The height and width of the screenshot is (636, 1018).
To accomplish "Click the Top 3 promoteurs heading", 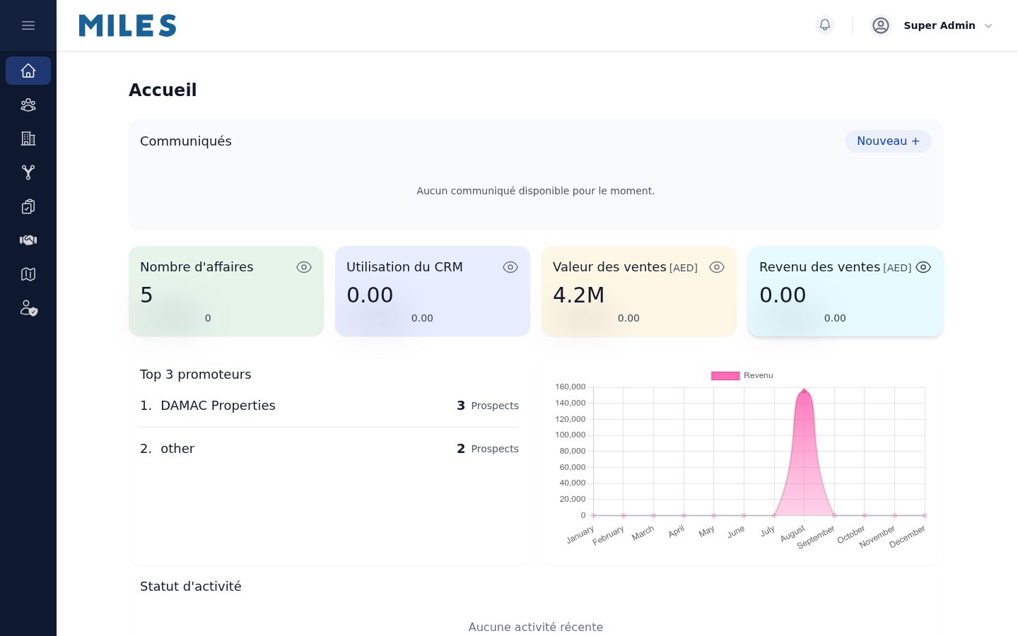I will [196, 375].
